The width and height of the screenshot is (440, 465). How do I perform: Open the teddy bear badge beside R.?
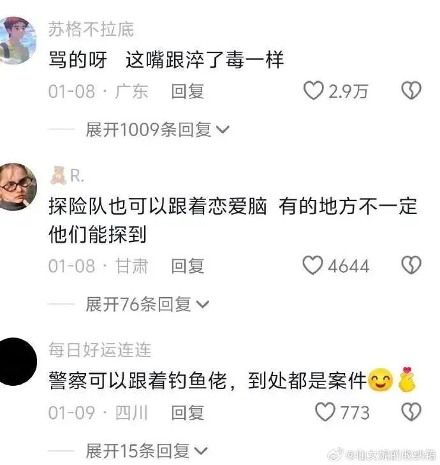58,176
